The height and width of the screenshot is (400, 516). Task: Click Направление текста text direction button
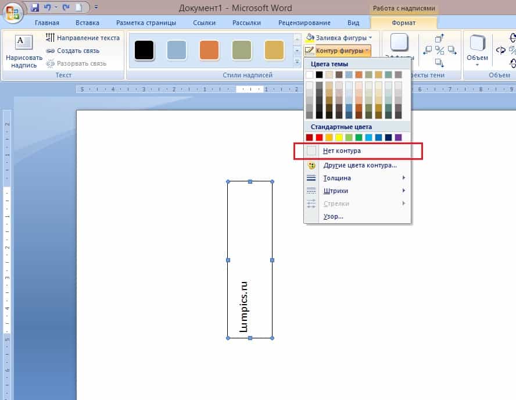pos(83,38)
